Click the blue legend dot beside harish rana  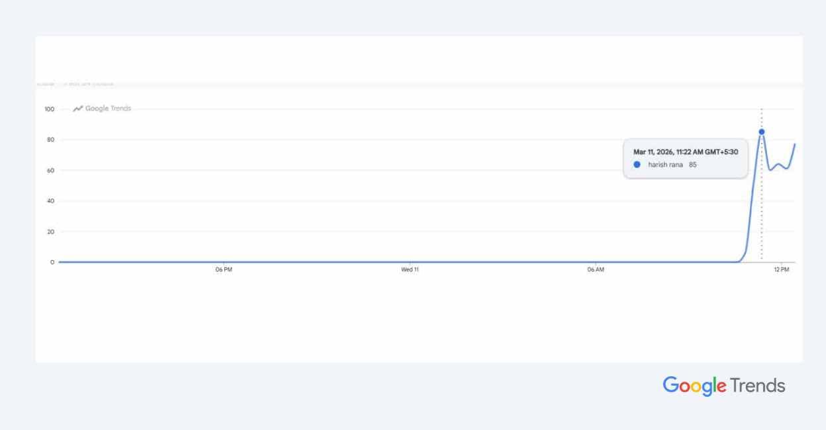pyautogui.click(x=637, y=165)
